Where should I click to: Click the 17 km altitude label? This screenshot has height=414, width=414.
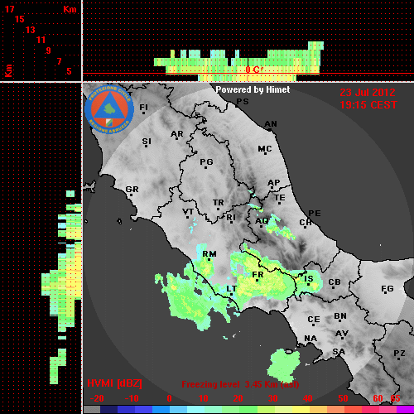tap(9, 9)
